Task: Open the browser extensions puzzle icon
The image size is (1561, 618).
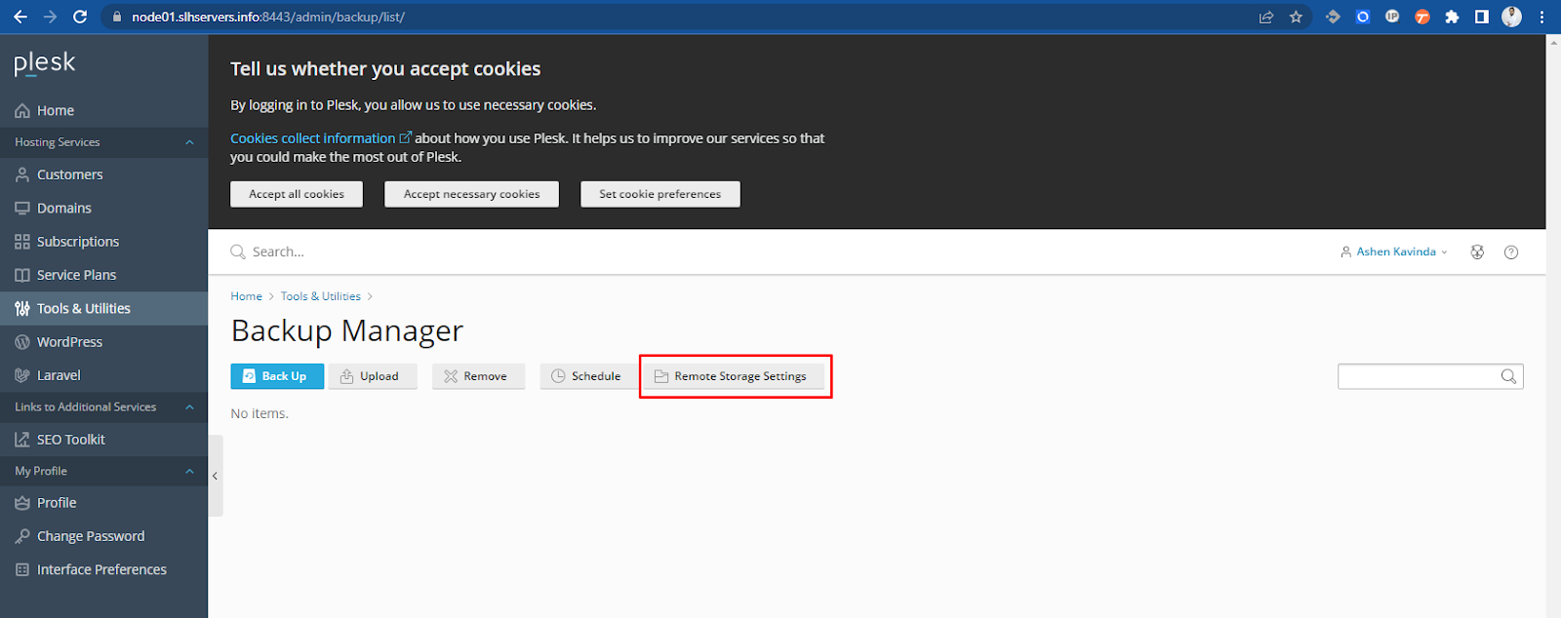Action: coord(1452,17)
